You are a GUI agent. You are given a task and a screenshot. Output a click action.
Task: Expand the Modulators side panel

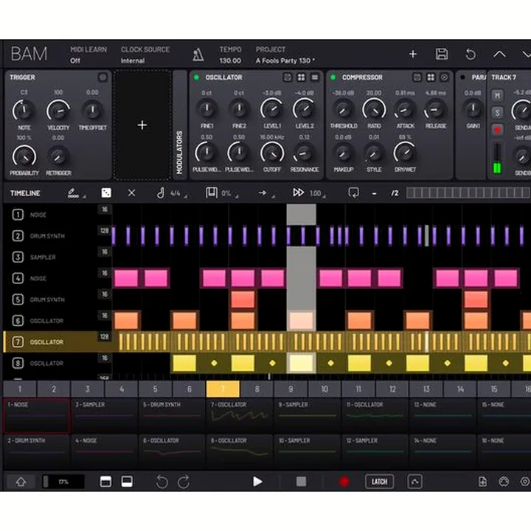click(180, 125)
